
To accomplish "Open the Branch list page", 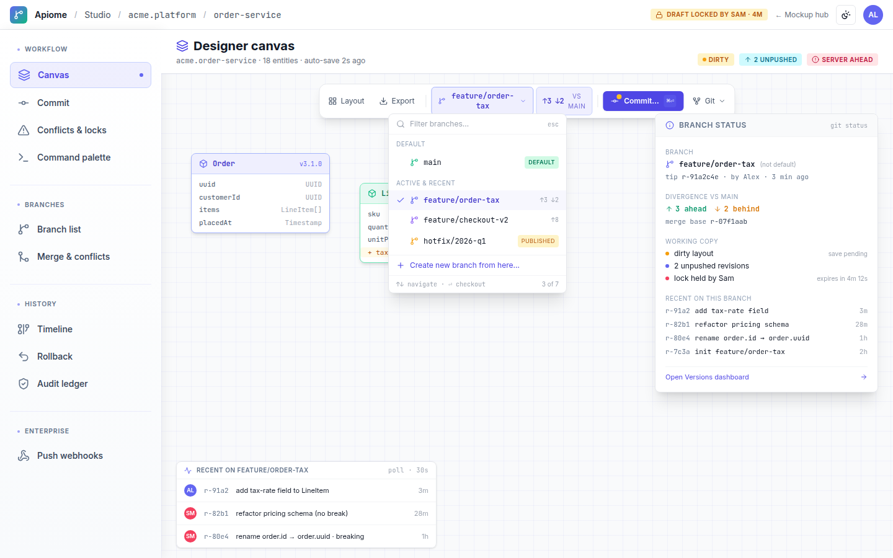I will (x=81, y=229).
